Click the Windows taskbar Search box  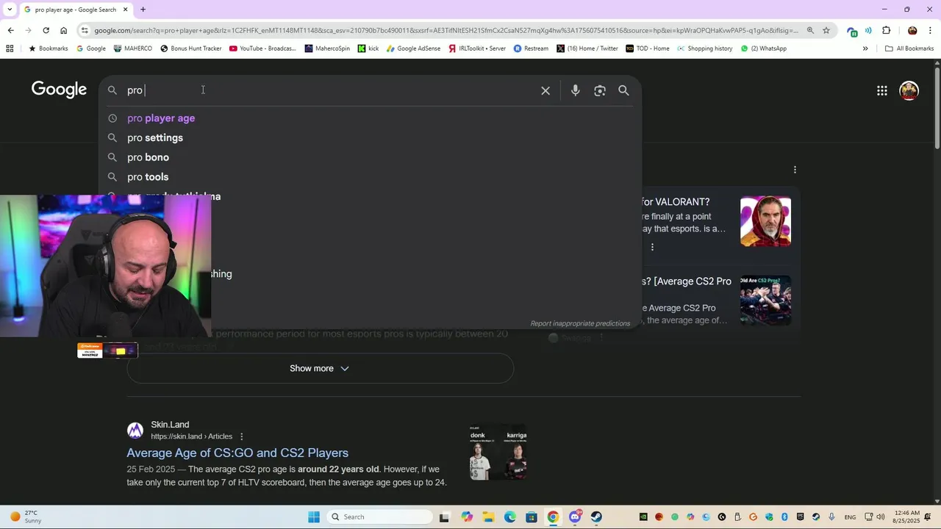pos(379,517)
